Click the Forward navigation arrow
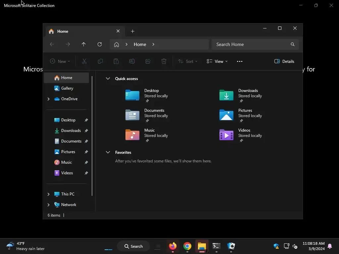 point(68,44)
